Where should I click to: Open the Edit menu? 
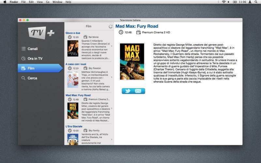[x=31, y=2]
